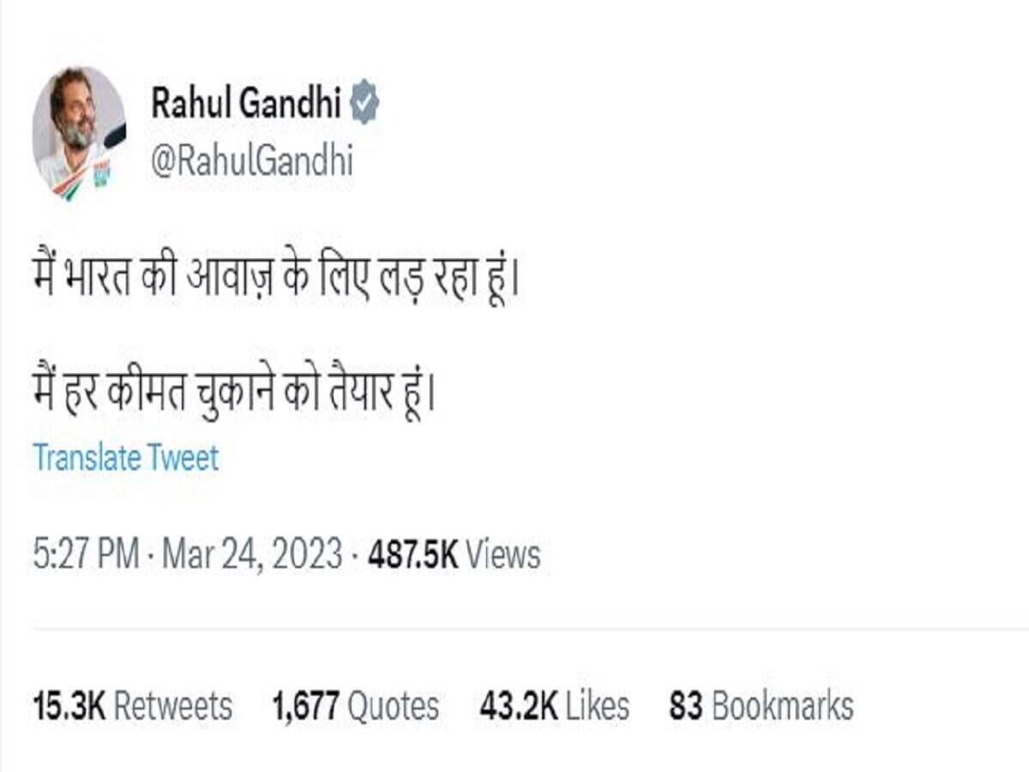Viewport: 1029px width, 772px height.
Task: Click the blue verified badge
Action: 364,105
